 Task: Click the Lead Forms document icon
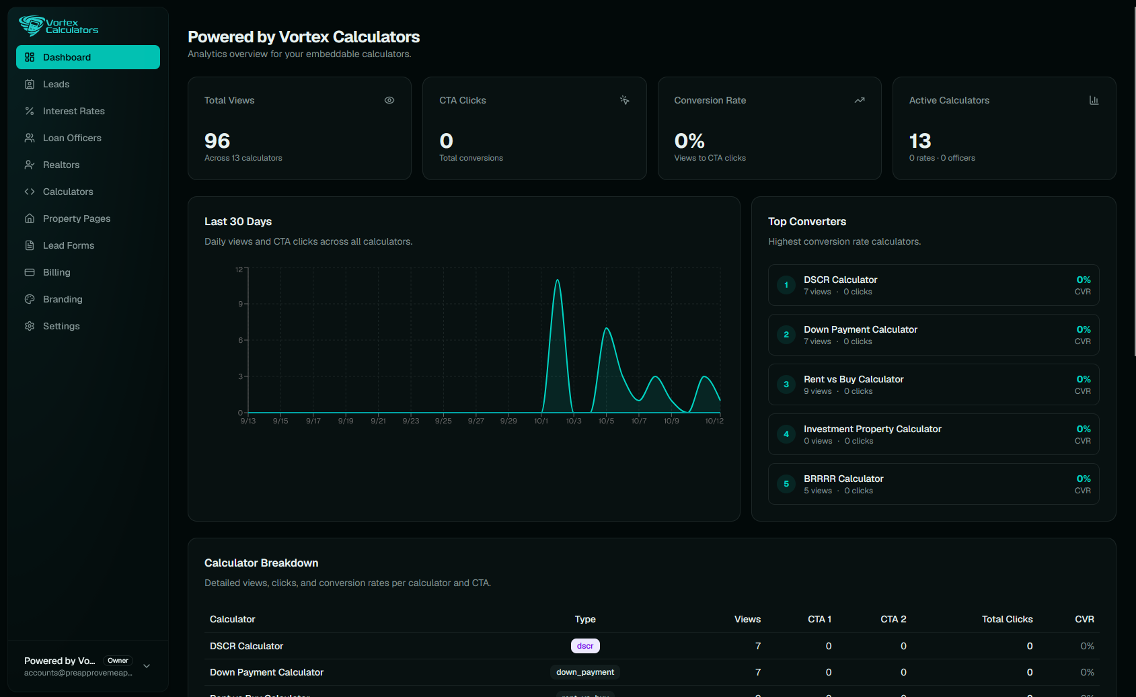[x=30, y=245]
